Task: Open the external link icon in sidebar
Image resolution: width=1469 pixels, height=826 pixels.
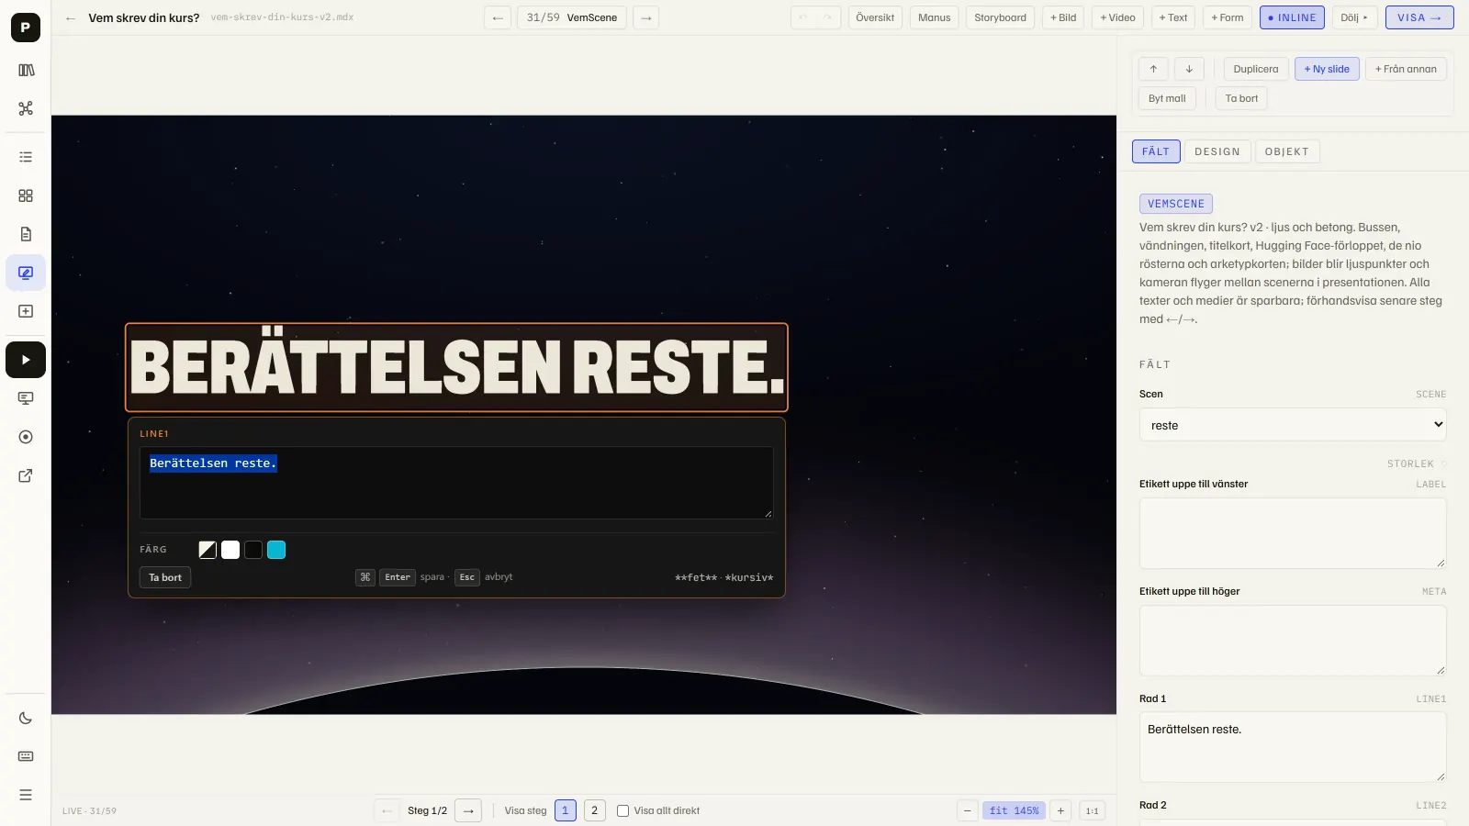Action: 26,475
